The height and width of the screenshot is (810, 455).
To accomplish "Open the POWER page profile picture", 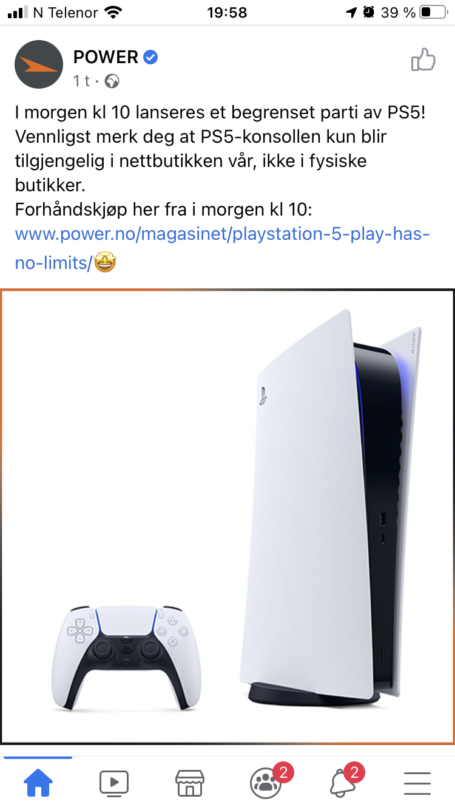I will pos(39,64).
